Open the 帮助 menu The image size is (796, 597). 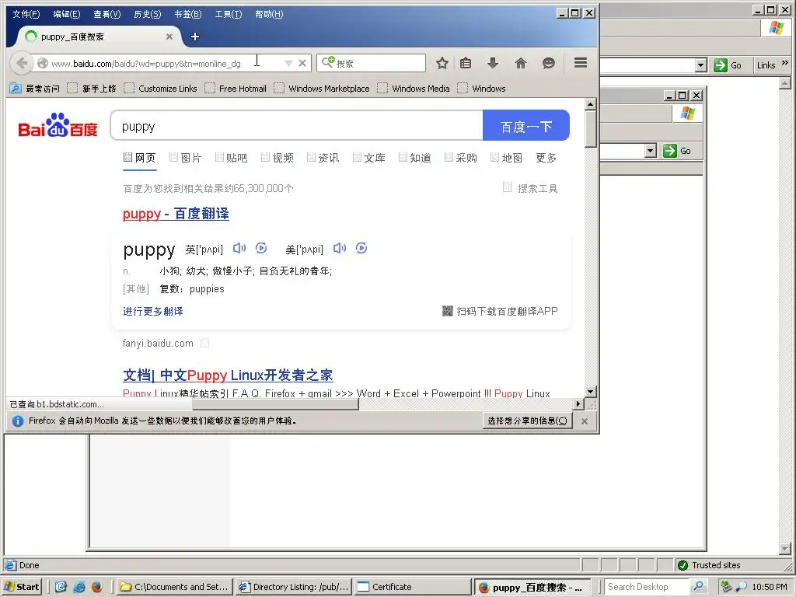pos(269,14)
